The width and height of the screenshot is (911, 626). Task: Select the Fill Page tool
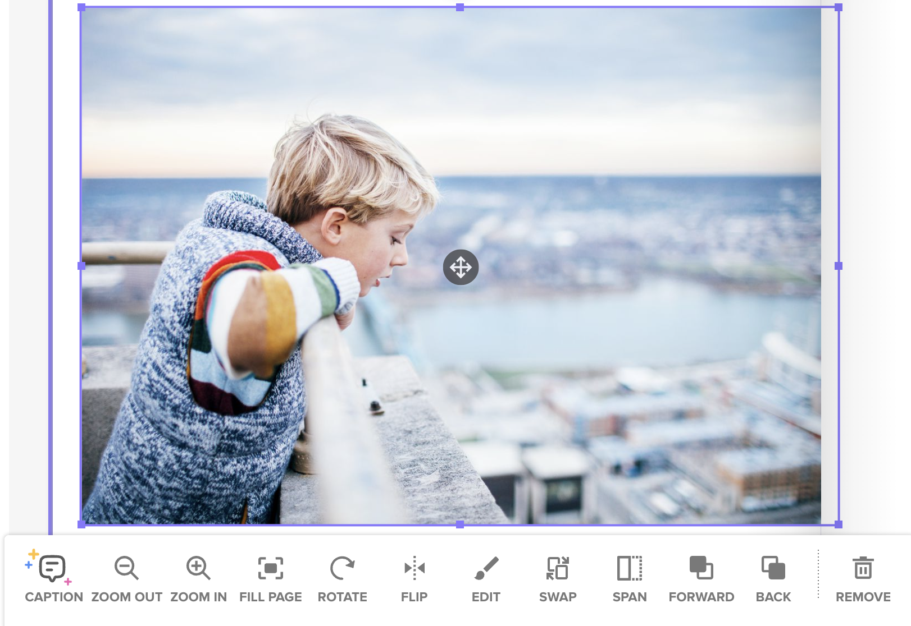270,568
